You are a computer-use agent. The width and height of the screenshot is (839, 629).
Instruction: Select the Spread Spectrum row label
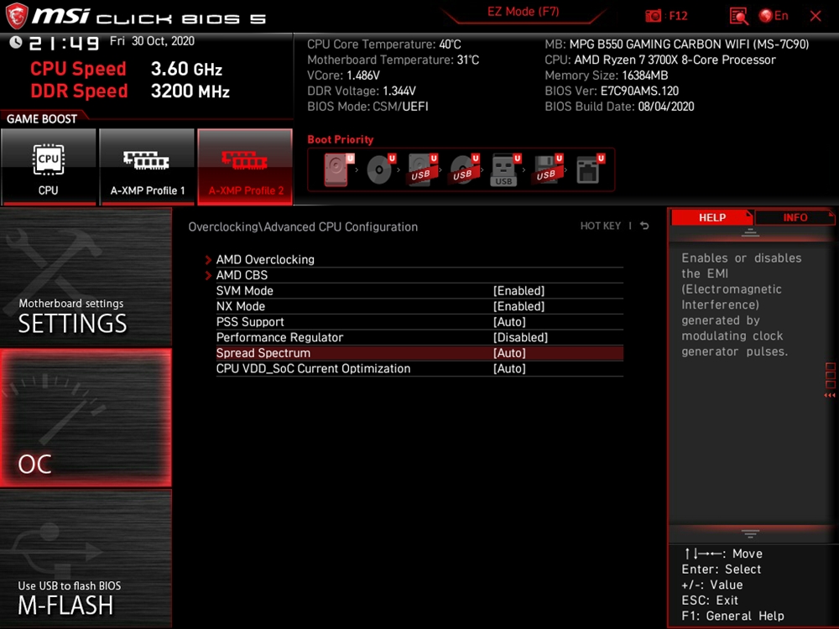263,353
